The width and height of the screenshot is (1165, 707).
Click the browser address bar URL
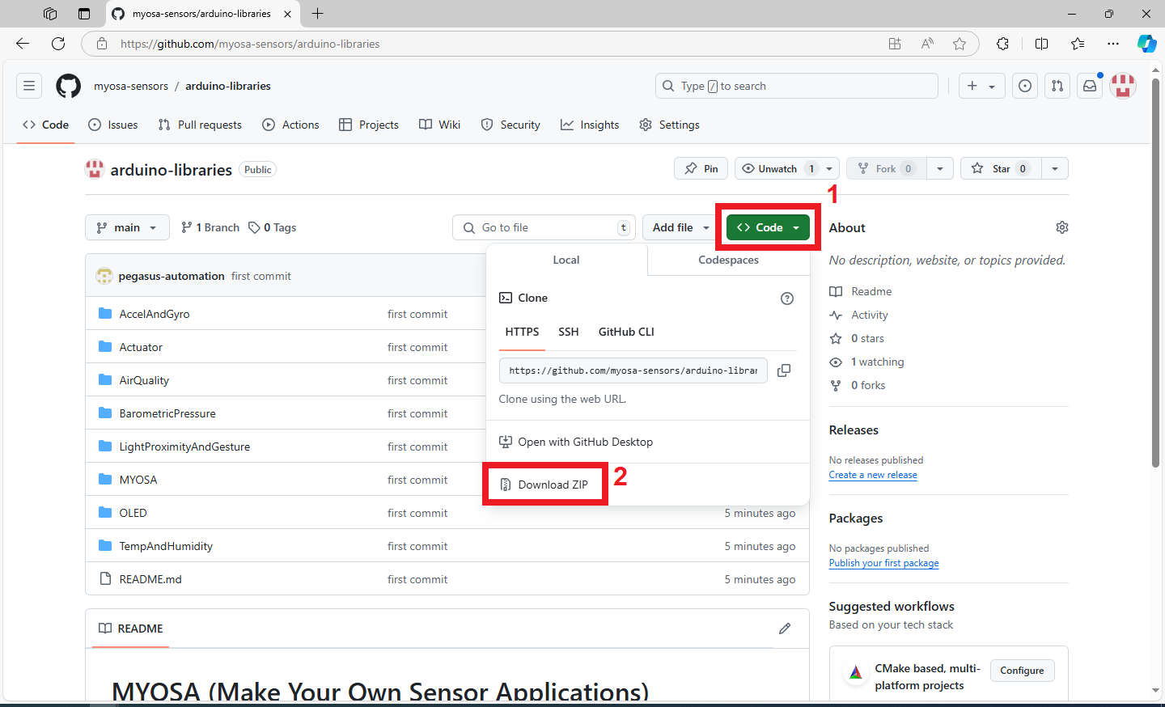point(250,44)
